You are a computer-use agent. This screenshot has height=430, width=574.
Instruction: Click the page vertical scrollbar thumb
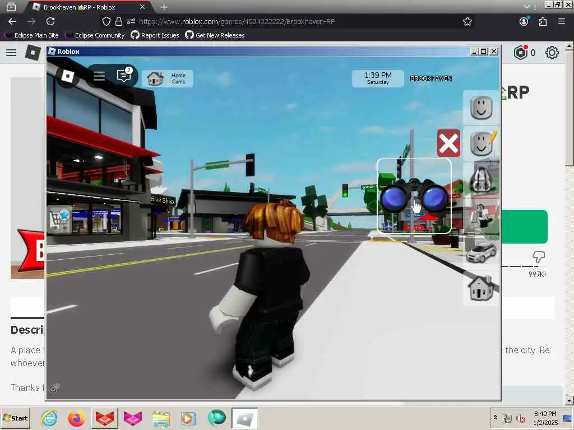(569, 108)
